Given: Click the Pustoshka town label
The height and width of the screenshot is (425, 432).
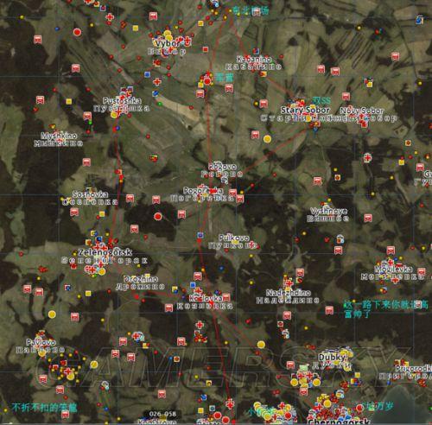Looking at the screenshot, I should tap(122, 100).
